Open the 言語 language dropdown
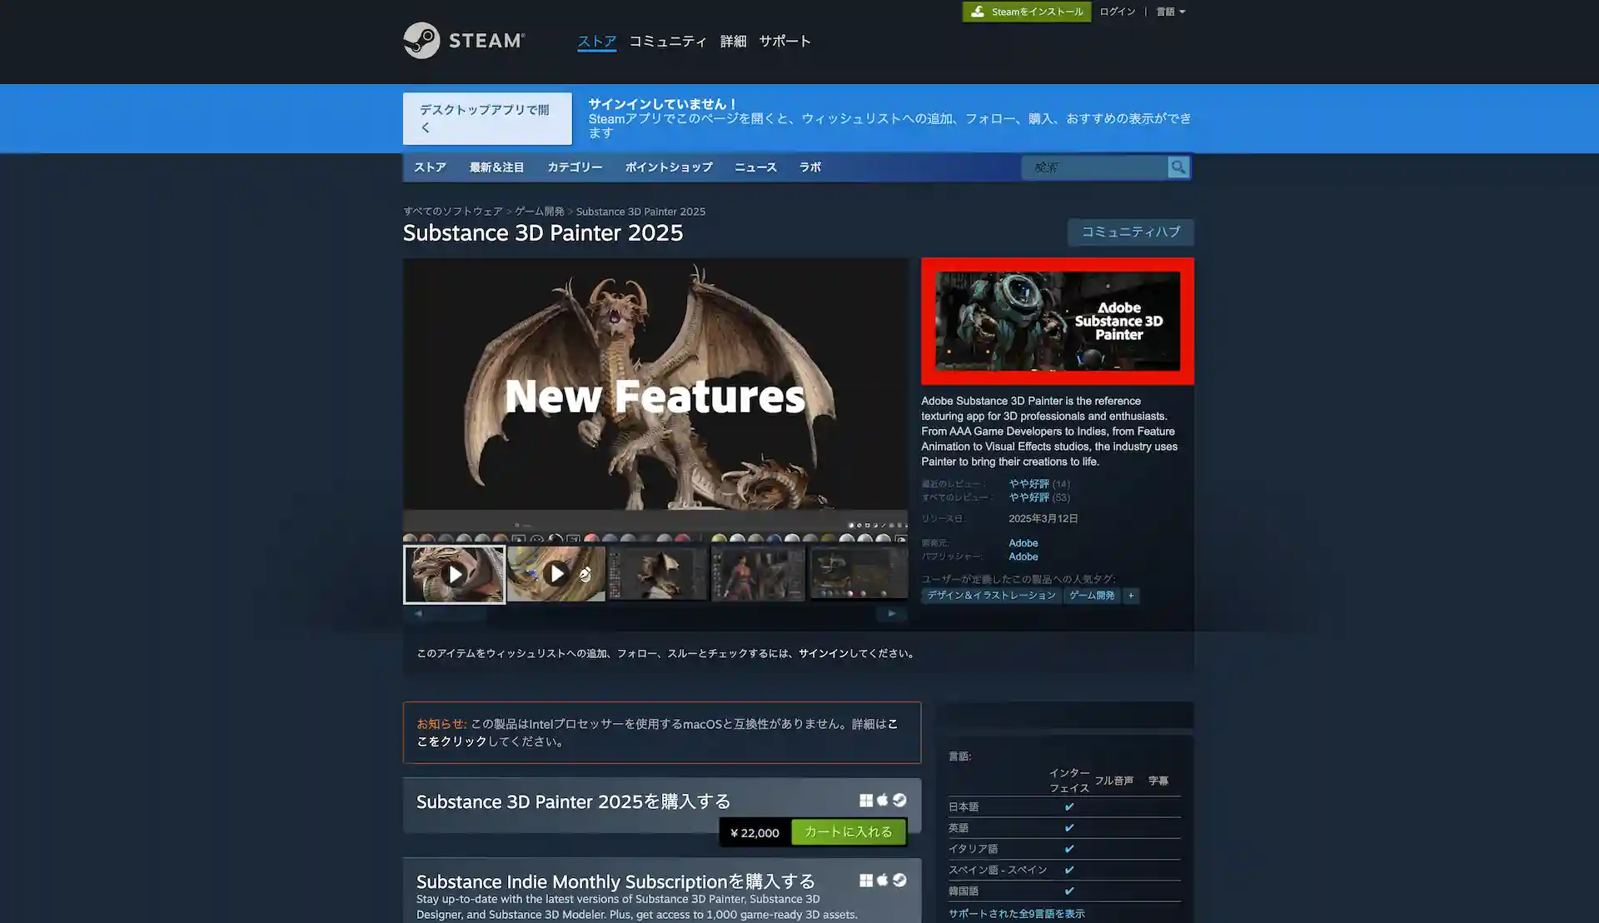Screen dimensions: 1599x923 (x=1170, y=12)
